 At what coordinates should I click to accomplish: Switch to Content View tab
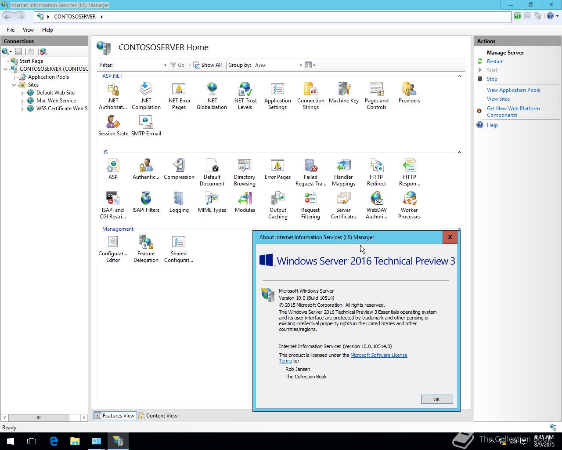pyautogui.click(x=158, y=416)
